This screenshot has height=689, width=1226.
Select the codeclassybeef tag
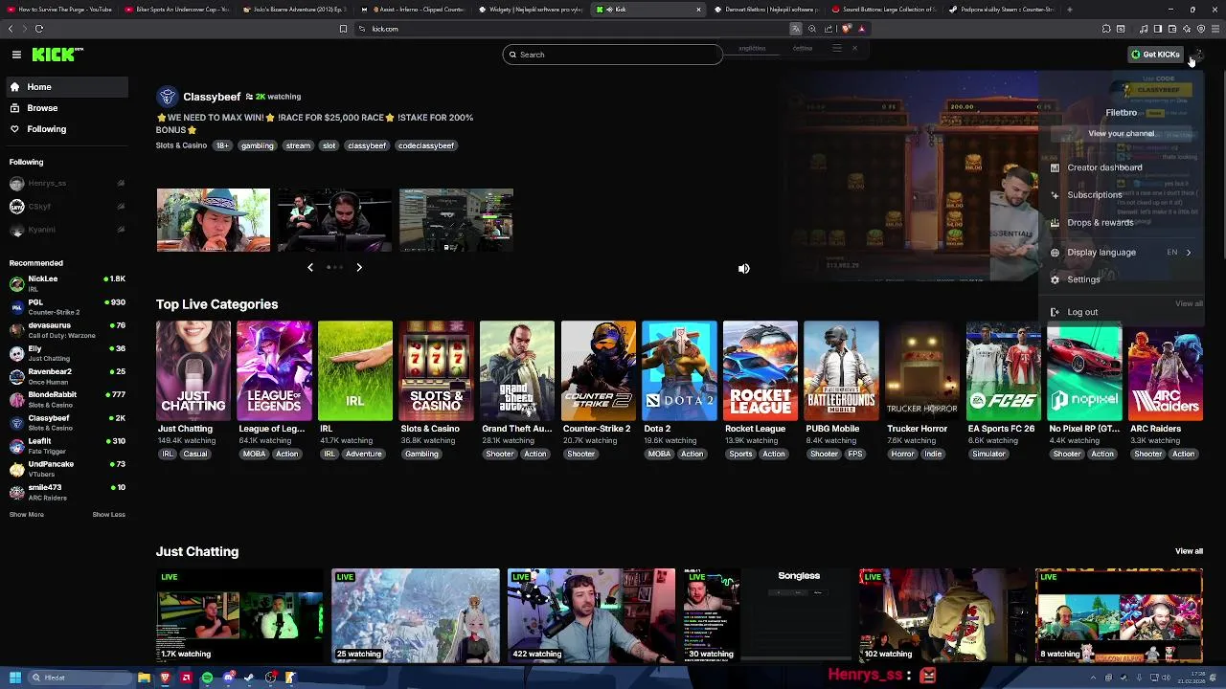pos(426,145)
